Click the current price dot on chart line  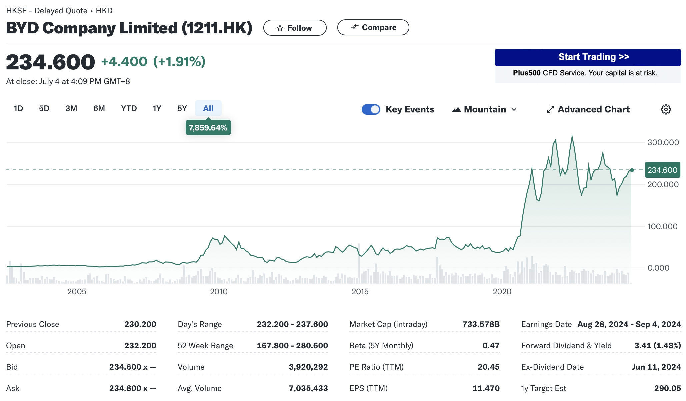click(x=632, y=170)
